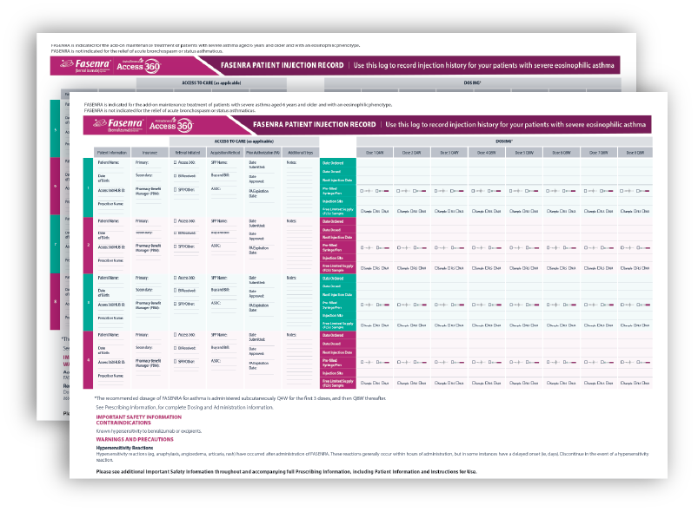698x512 pixels.
Task: Click the Free Limited Supply label for patient 4
Action: pos(338,381)
